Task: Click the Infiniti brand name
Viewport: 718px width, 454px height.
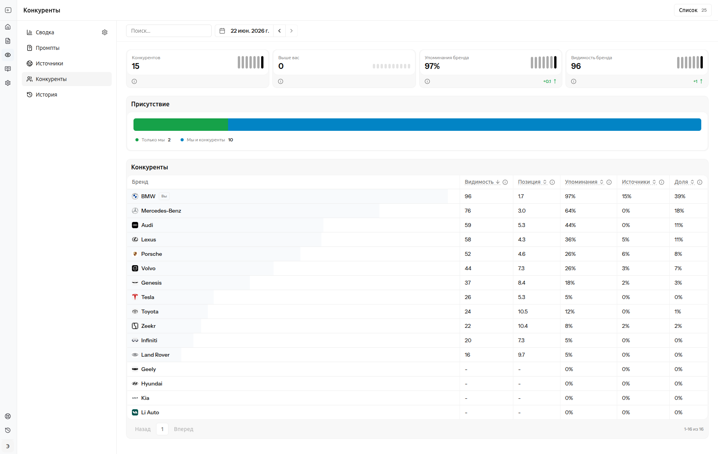Action: pyautogui.click(x=149, y=340)
